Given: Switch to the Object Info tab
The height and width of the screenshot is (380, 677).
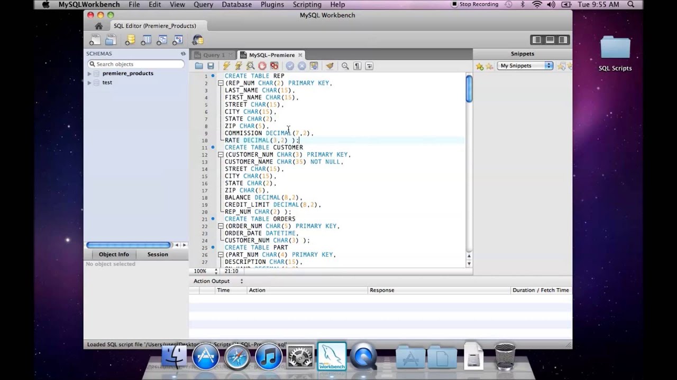Looking at the screenshot, I should tap(114, 254).
